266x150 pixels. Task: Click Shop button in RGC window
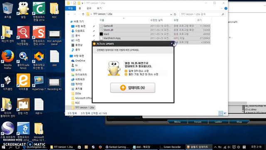239,122
